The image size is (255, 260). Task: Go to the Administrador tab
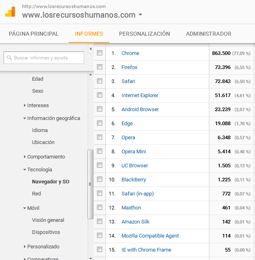coord(208,34)
